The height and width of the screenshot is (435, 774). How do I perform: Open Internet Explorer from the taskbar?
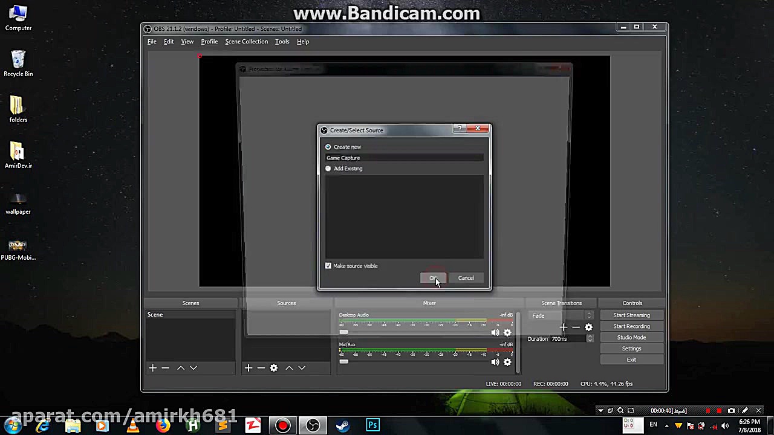[42, 425]
